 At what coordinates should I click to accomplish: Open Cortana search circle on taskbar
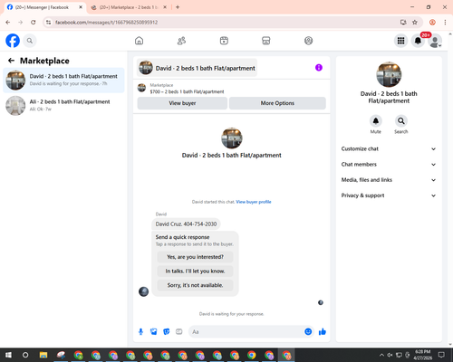pyautogui.click(x=25, y=355)
